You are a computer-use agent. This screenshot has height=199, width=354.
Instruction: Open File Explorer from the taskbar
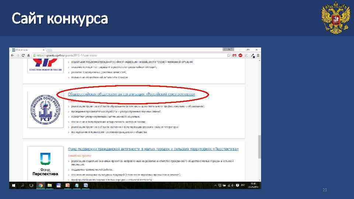pyautogui.click(x=50, y=185)
